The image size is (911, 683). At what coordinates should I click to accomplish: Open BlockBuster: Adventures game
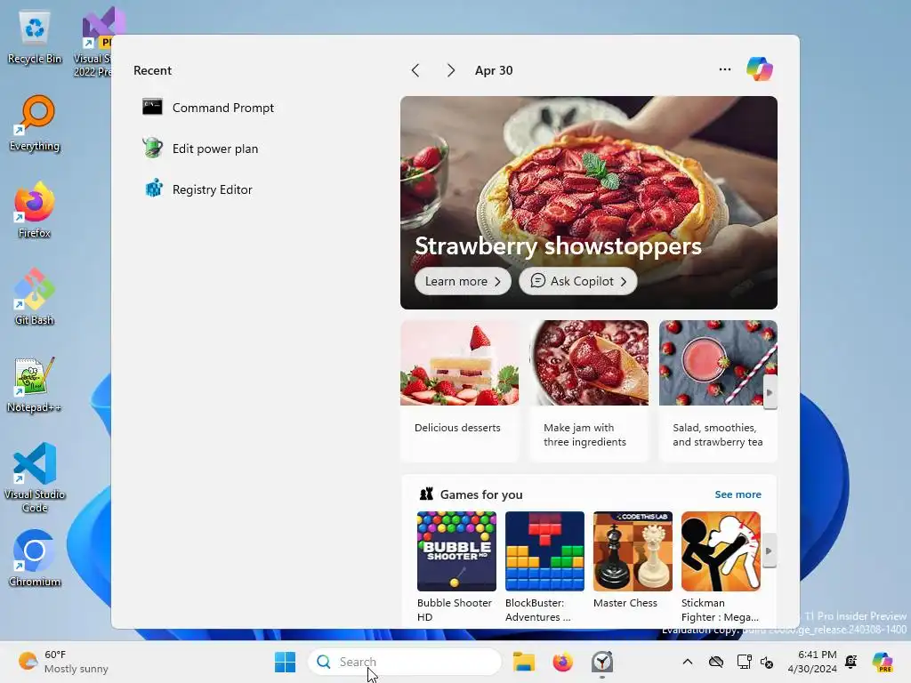[x=544, y=566]
